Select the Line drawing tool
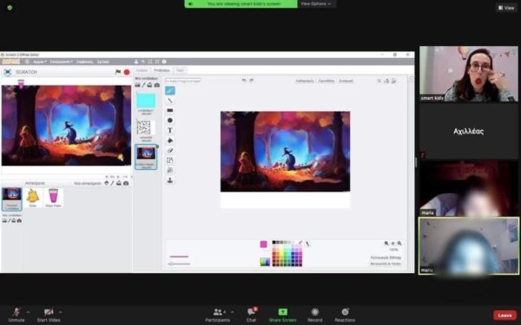This screenshot has height=325, width=521. pos(170,101)
